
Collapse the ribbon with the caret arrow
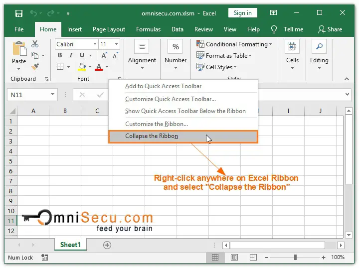click(347, 79)
